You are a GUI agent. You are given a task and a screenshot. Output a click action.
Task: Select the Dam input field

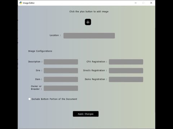[x=61, y=80]
